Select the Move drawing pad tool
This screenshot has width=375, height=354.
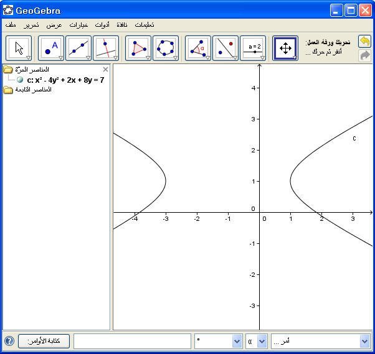285,49
